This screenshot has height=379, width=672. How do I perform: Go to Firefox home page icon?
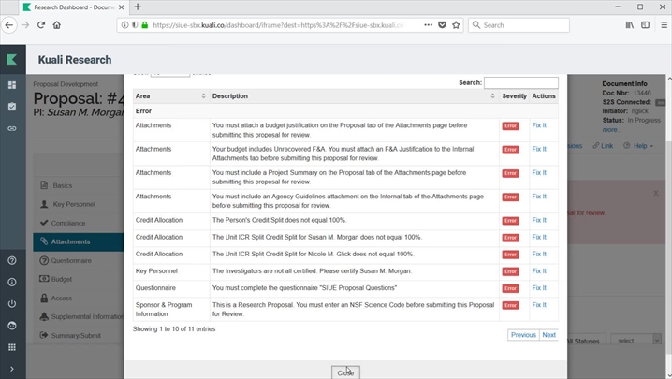click(x=58, y=25)
